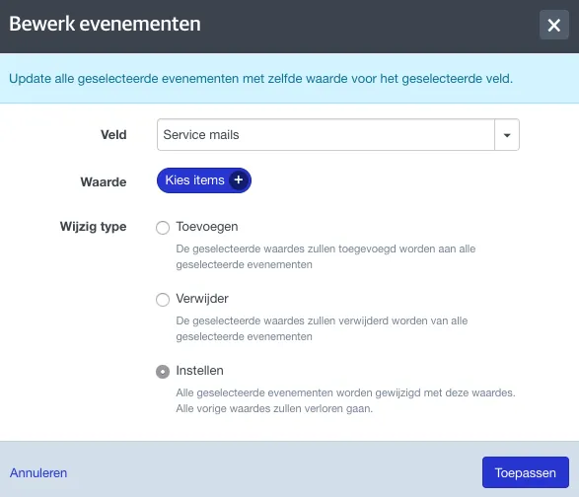This screenshot has height=497, width=579.
Task: Click the Annuleren link
Action: tap(38, 473)
